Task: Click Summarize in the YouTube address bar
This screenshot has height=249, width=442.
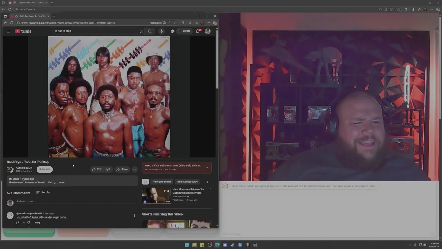Action: pyautogui.click(x=155, y=23)
